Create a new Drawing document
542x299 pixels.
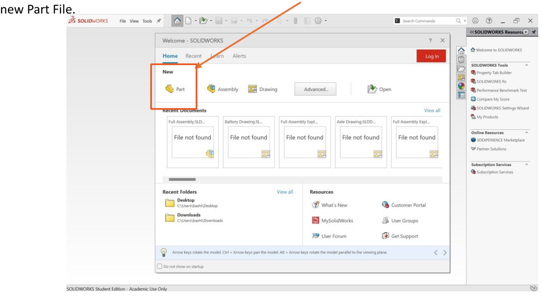(263, 89)
